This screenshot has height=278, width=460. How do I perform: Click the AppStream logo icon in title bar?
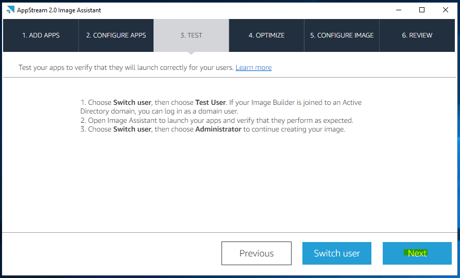click(10, 10)
